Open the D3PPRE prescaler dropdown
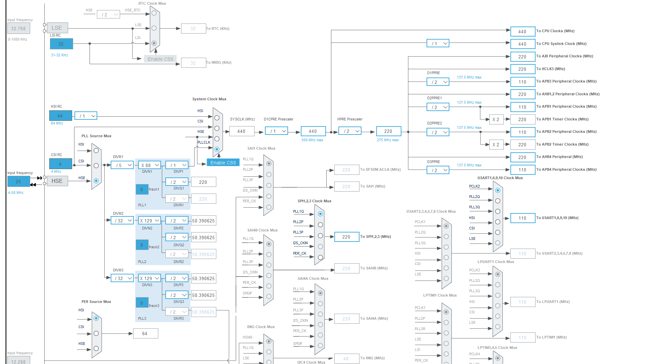Image resolution: width=664 pixels, height=364 pixels. click(x=438, y=170)
